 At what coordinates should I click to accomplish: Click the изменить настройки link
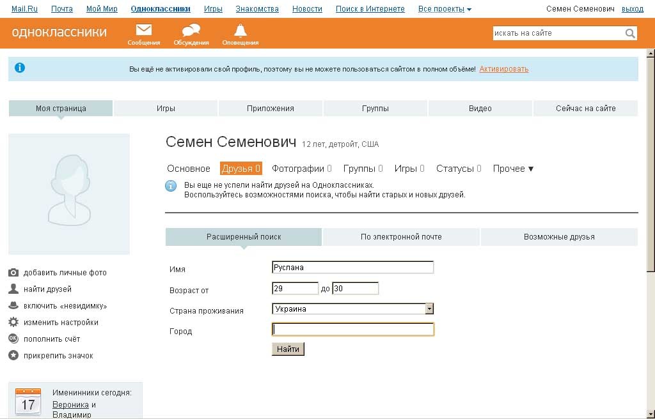click(61, 323)
